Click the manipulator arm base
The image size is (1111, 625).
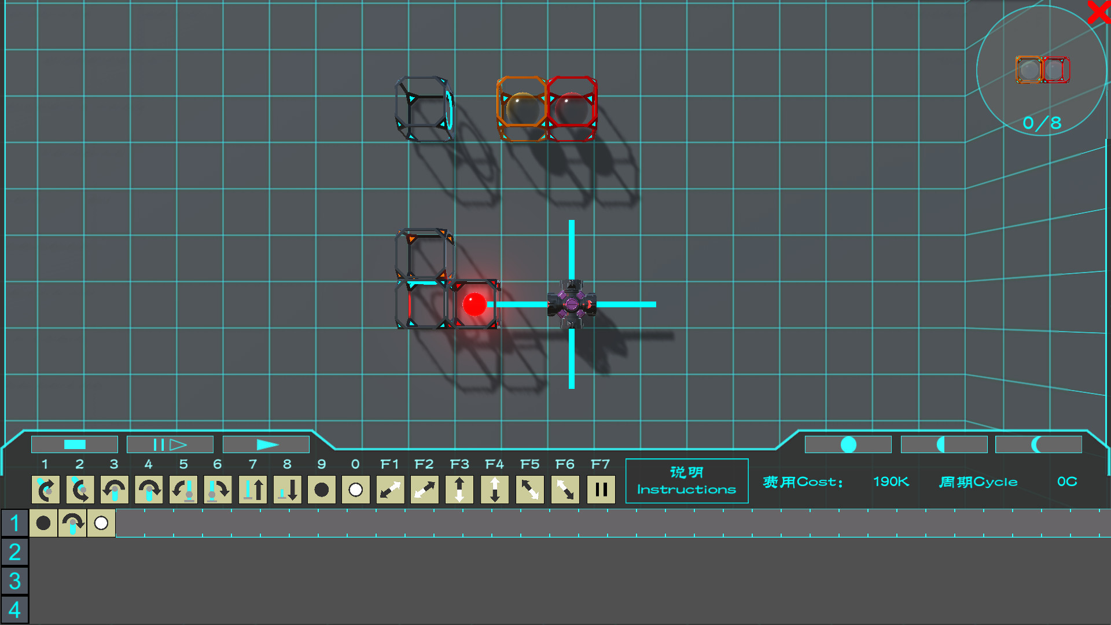click(x=572, y=304)
